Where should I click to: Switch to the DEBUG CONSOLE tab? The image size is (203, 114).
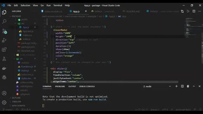pyautogui.click(x=87, y=86)
